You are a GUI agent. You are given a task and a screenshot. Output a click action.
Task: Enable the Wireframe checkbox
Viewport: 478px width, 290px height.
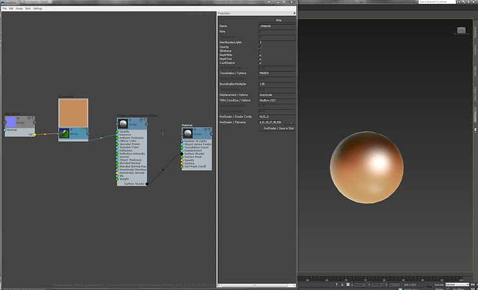(260, 51)
